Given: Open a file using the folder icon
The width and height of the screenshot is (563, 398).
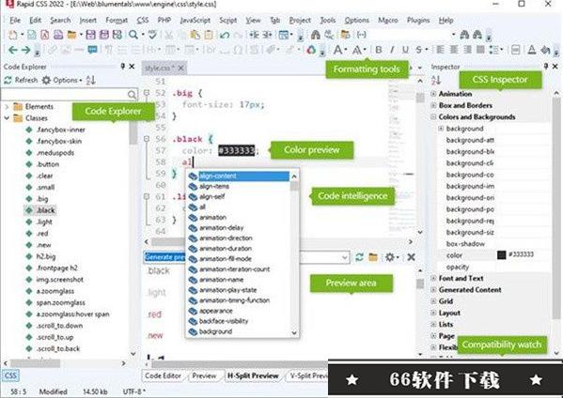Looking at the screenshot, I should 71,35.
